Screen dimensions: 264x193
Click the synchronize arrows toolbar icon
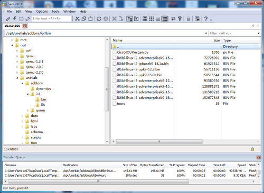tap(173, 18)
